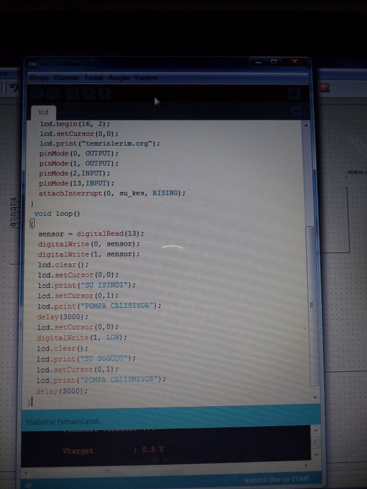
Task: Open the Yardım menu
Action: [145, 78]
